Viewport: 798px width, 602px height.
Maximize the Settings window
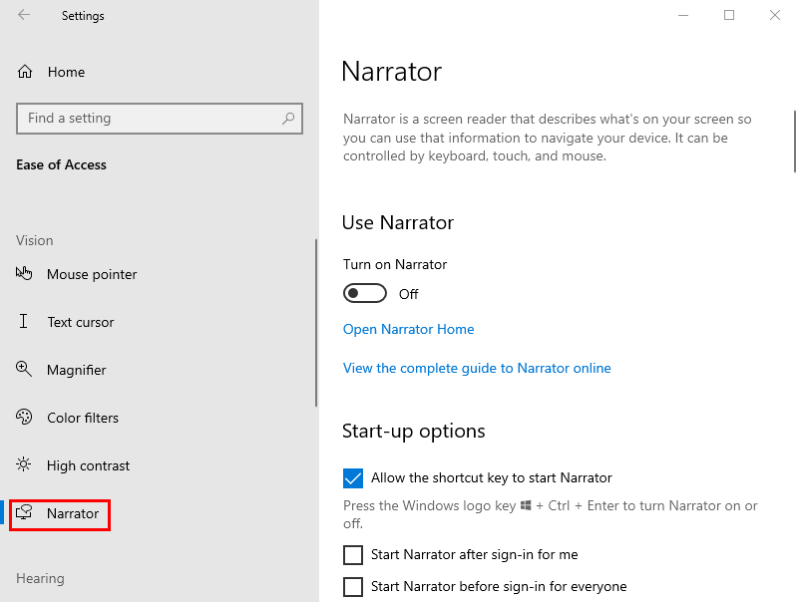pos(729,15)
